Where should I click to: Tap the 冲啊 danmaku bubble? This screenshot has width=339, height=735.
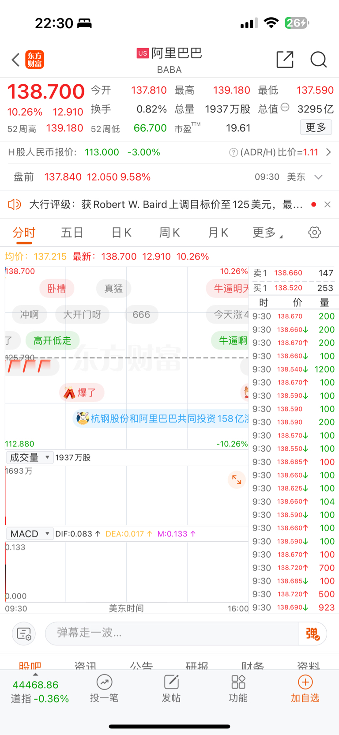tap(29, 314)
